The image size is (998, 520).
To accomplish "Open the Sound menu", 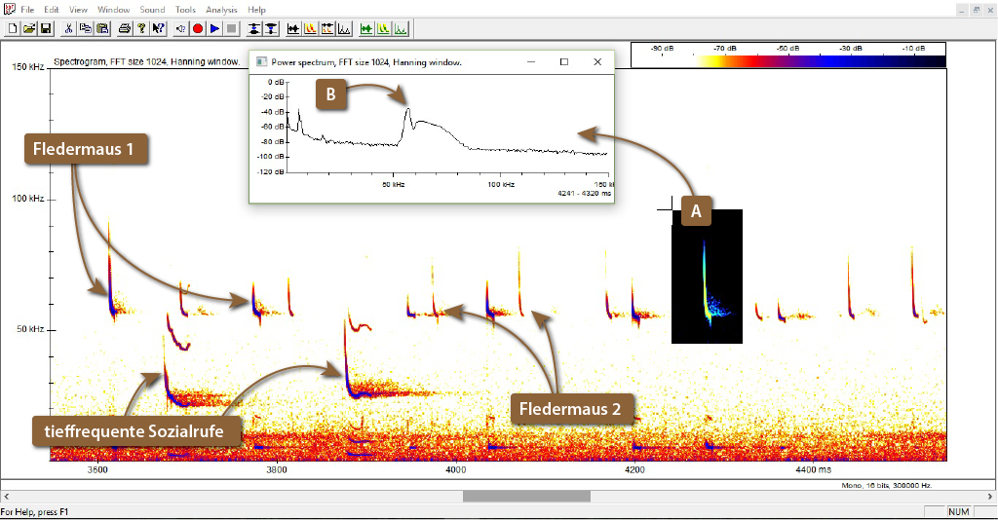I will [152, 9].
